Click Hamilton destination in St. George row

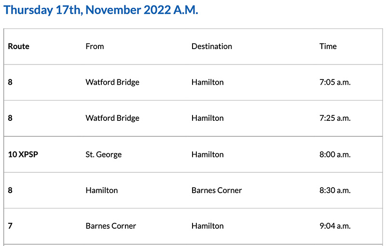[x=207, y=155]
